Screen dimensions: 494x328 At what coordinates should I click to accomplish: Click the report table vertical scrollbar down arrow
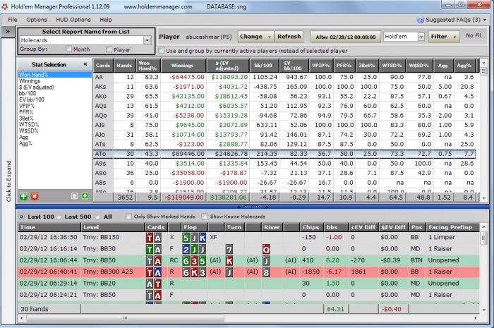coord(483,198)
